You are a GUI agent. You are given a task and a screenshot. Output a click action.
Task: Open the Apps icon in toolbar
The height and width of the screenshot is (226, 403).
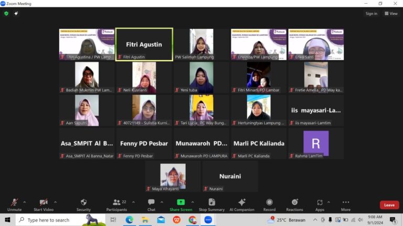pyautogui.click(x=320, y=202)
